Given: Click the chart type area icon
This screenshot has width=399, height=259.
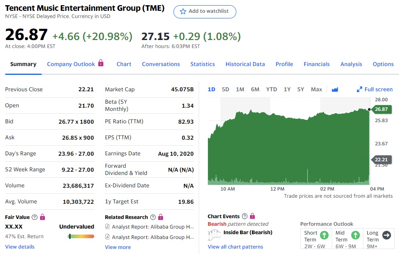Looking at the screenshot, I should pyautogui.click(x=335, y=89).
